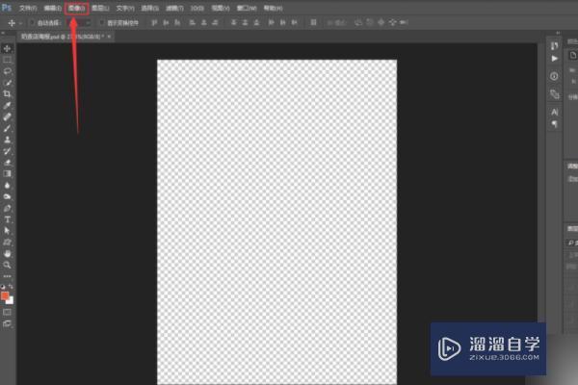Open the 滤镜 (Filter) menu
578x385 pixels.
point(174,8)
